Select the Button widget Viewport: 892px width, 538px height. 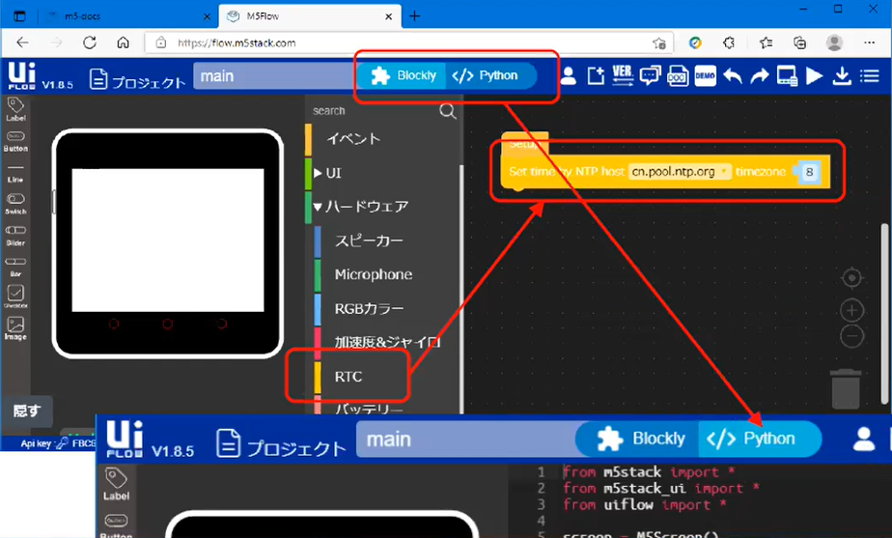click(x=15, y=139)
